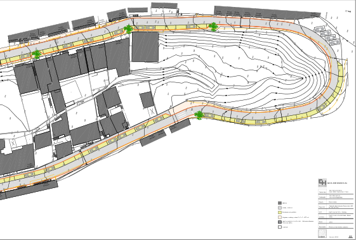This screenshot has height=240, width=356.
Task: Click the green tree next to the large square building
Action: (x=128, y=29)
